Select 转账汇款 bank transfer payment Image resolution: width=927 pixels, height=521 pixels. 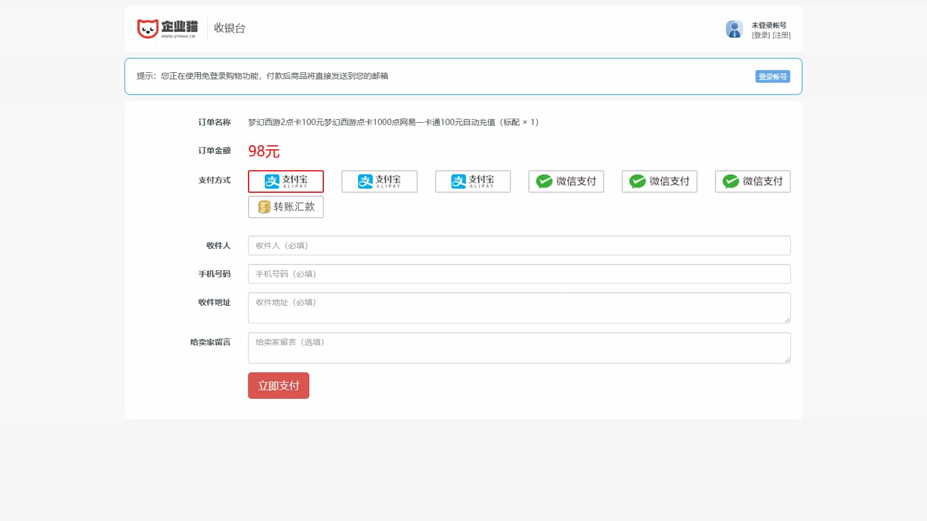click(286, 207)
